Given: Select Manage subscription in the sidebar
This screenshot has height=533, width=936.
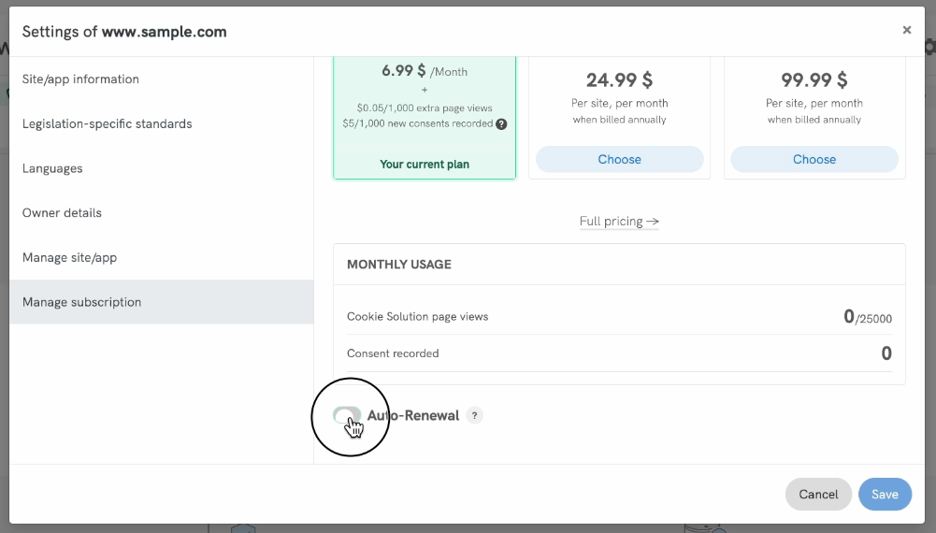Looking at the screenshot, I should (x=82, y=302).
